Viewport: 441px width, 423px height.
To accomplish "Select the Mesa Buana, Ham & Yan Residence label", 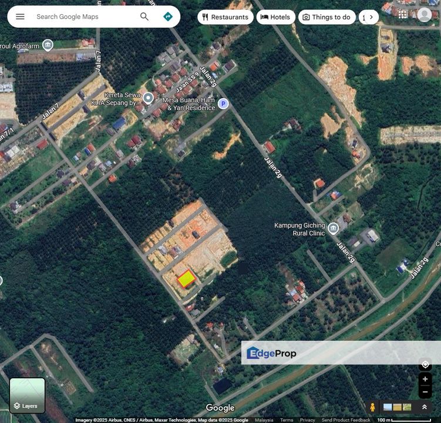I will [188, 104].
